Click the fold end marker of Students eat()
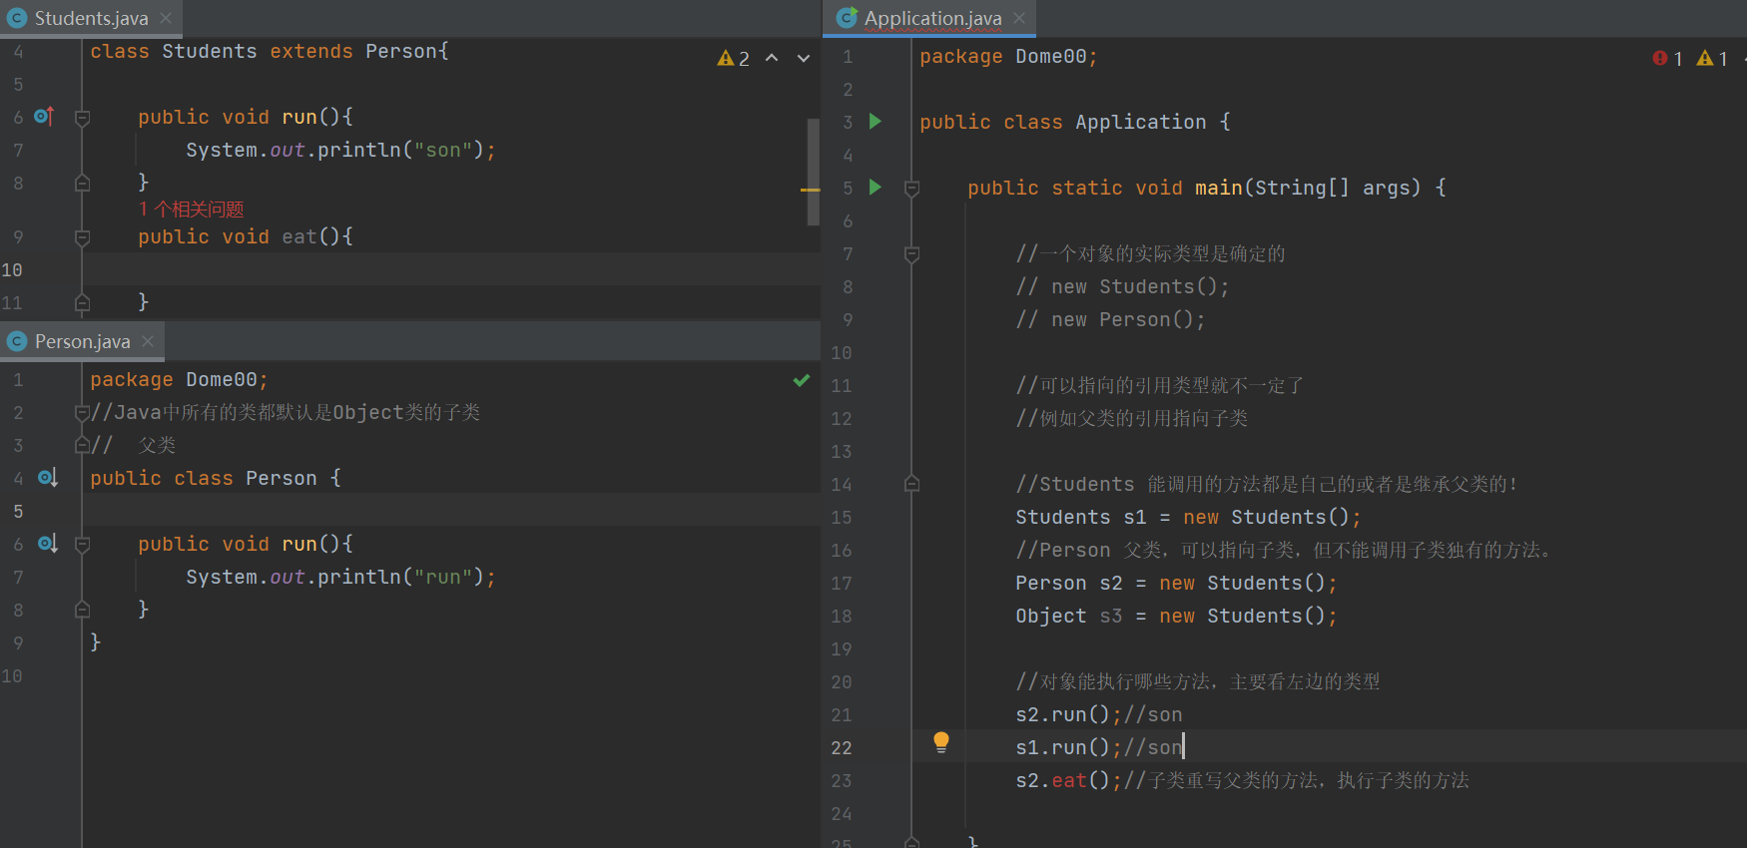This screenshot has height=848, width=1747. 83,302
